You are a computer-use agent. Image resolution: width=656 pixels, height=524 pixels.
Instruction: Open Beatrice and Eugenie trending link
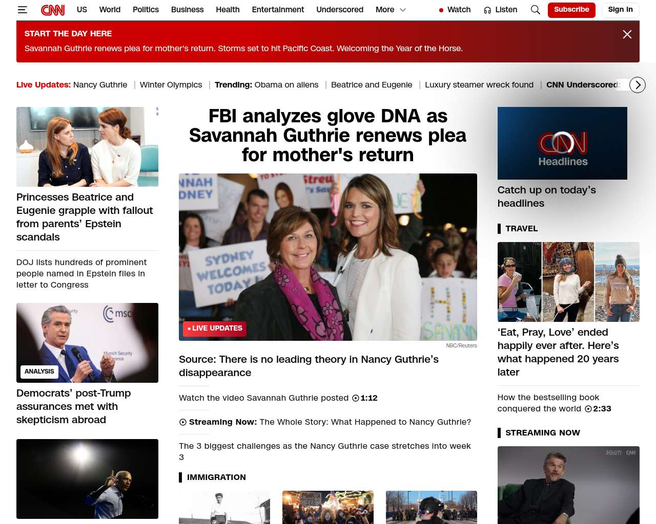(372, 85)
